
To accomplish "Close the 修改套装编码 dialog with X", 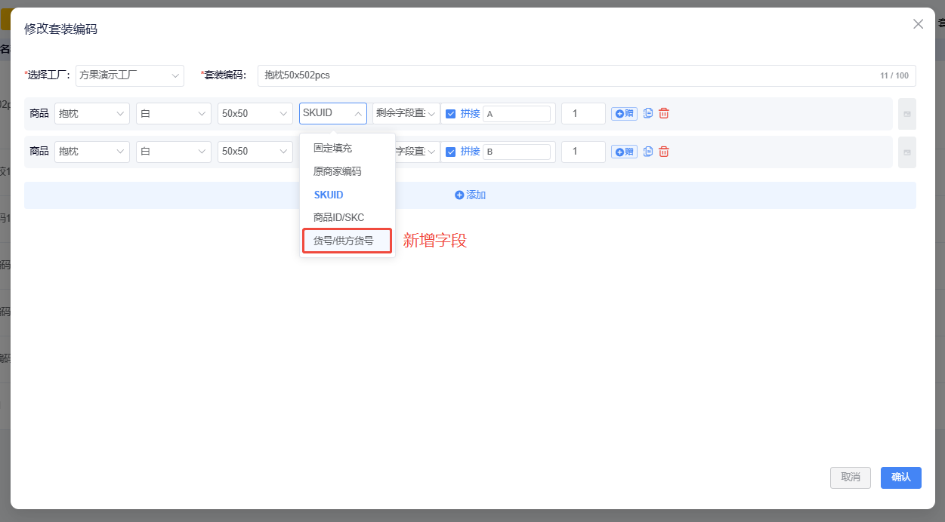I will coord(918,24).
